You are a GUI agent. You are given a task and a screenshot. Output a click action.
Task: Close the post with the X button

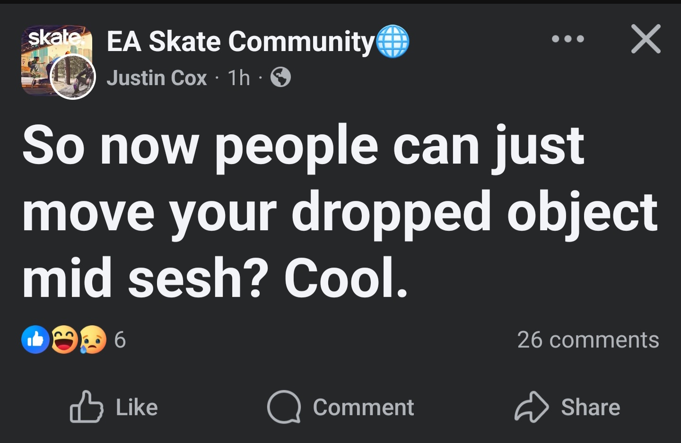pos(646,39)
